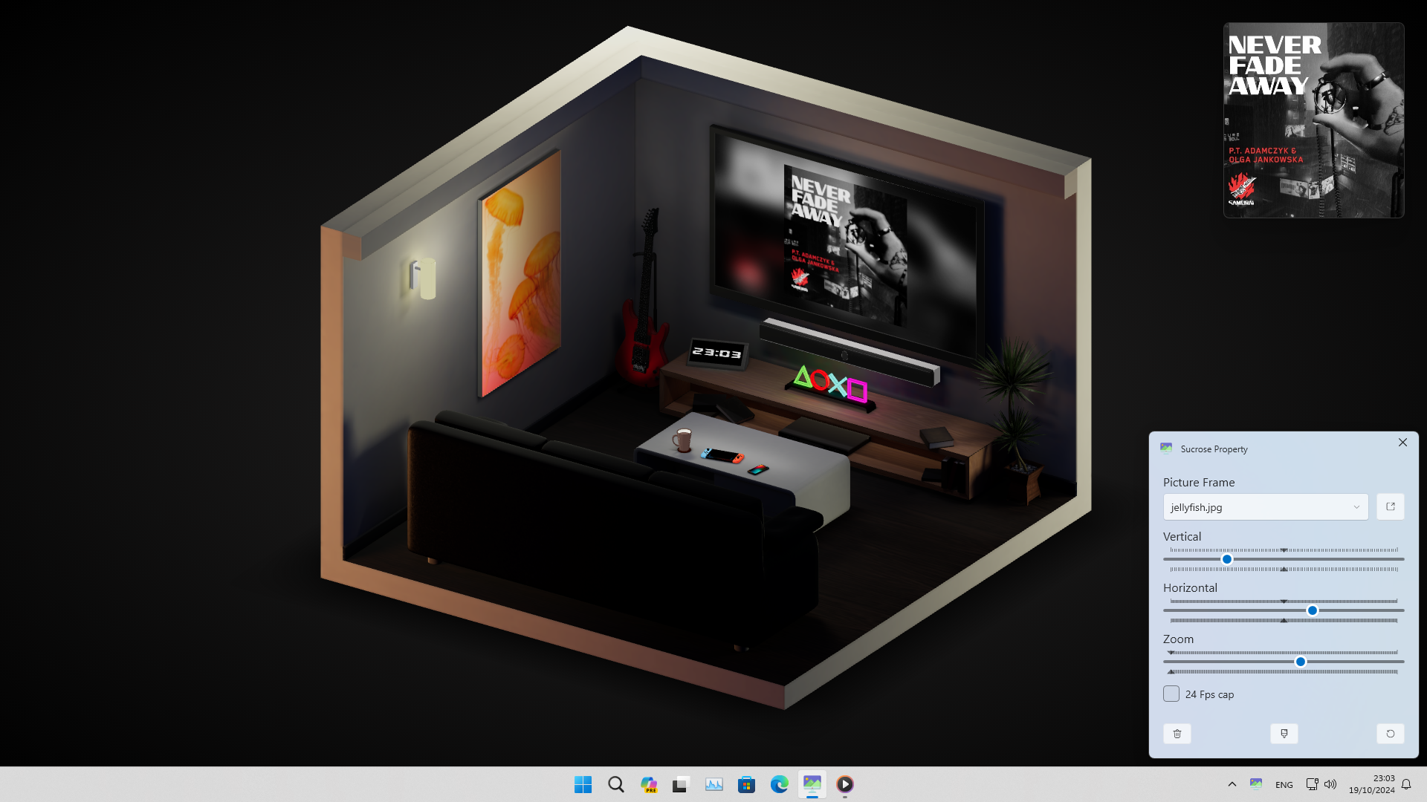Open taskbar Search
The width and height of the screenshot is (1427, 802).
pos(615,784)
